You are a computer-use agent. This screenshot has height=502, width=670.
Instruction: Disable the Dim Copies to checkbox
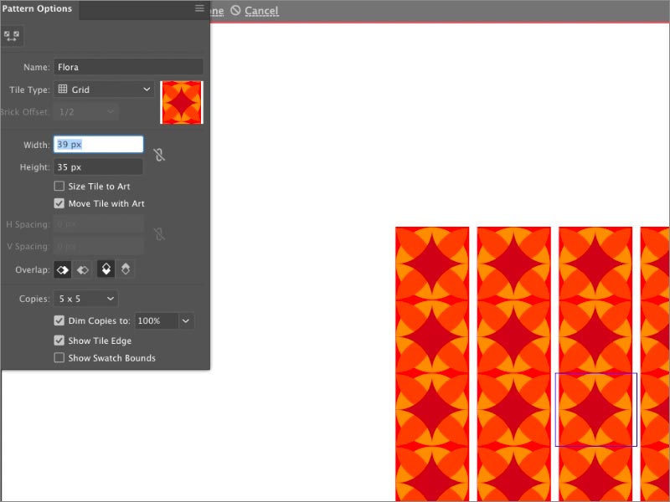[59, 320]
